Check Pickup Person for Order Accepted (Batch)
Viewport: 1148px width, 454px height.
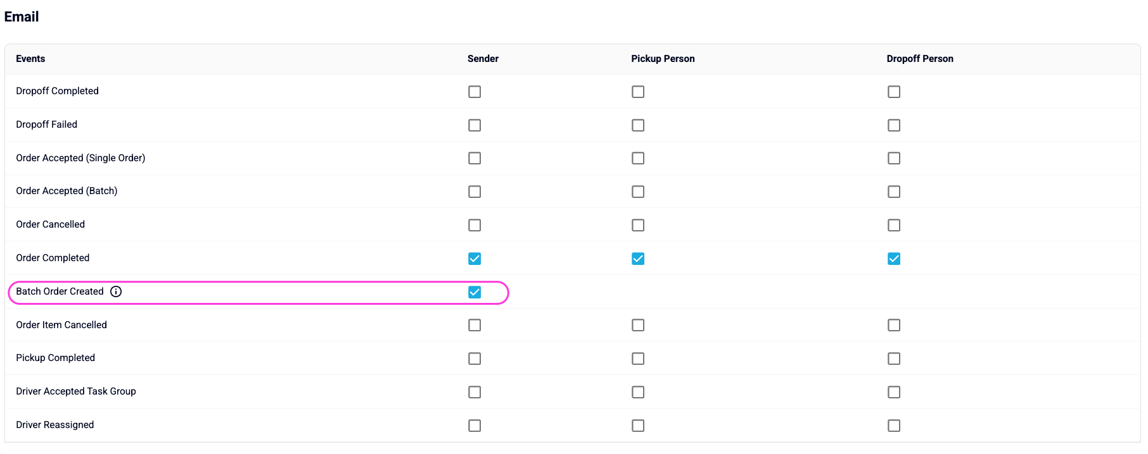click(x=638, y=192)
